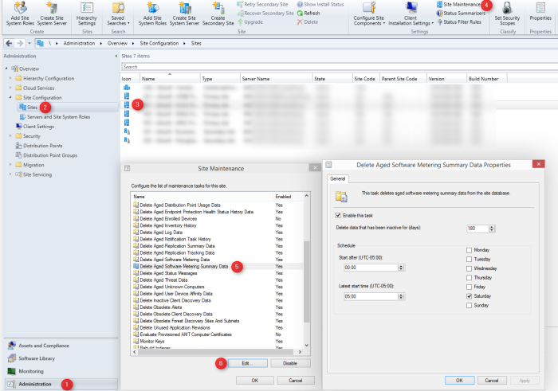Uncheck the Saturday schedule checkbox

click(469, 296)
